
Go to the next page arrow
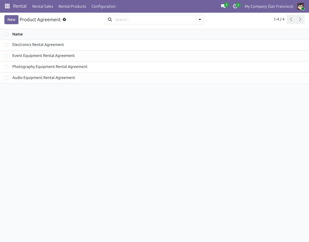click(300, 20)
